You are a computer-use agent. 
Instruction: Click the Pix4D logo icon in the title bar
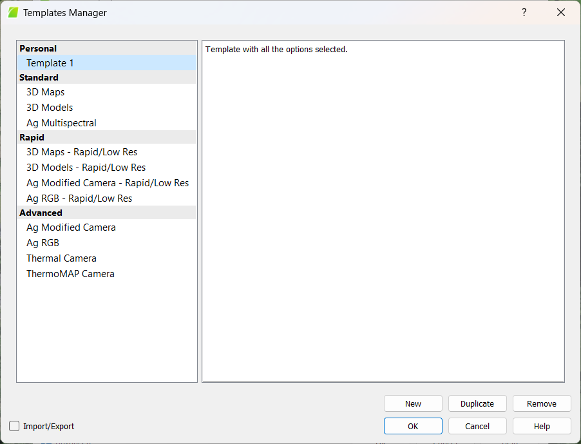pyautogui.click(x=13, y=12)
